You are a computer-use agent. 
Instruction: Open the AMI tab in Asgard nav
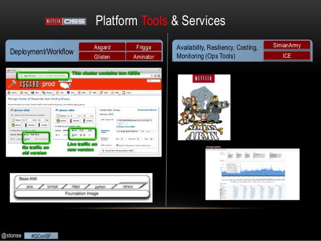pyautogui.click(x=35, y=93)
